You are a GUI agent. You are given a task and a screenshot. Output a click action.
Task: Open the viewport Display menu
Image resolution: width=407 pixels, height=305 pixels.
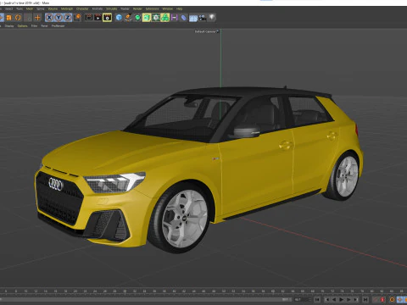[x=9, y=26]
